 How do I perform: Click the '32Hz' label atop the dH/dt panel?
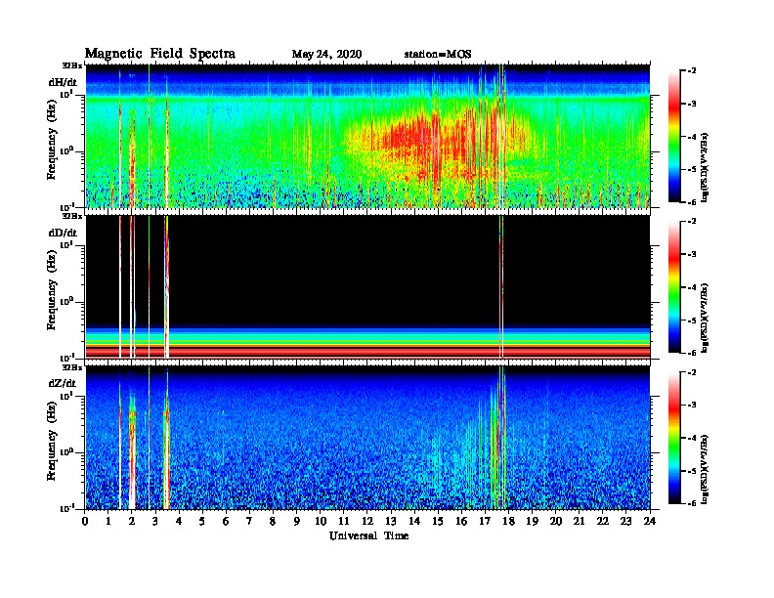coord(72,65)
